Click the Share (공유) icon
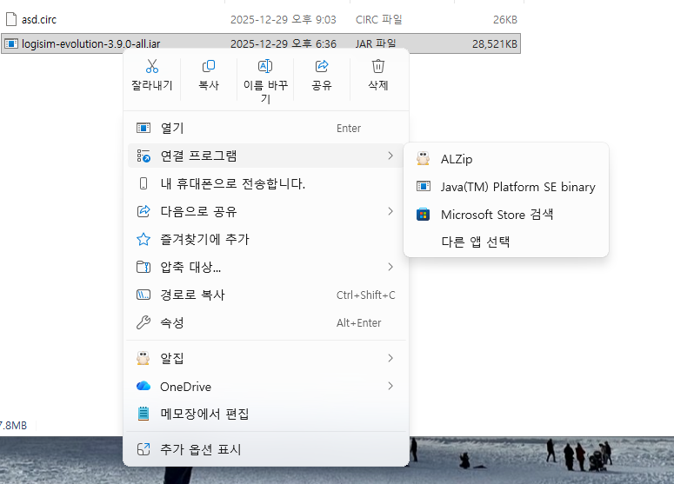Screen dimensions: 674x484 (322, 66)
